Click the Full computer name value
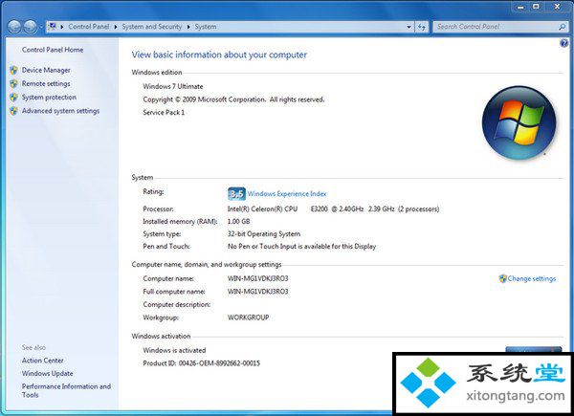 [257, 292]
